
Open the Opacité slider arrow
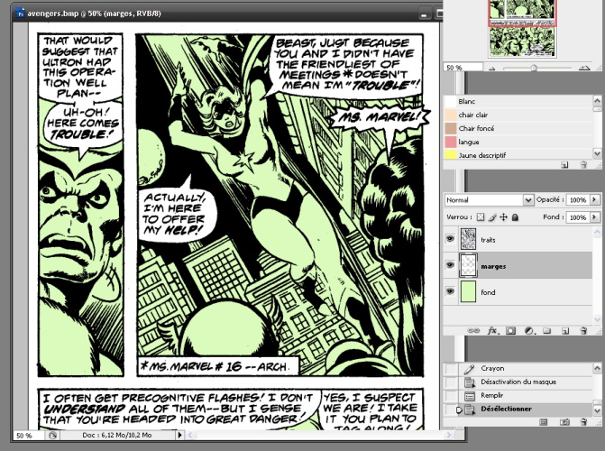(594, 200)
